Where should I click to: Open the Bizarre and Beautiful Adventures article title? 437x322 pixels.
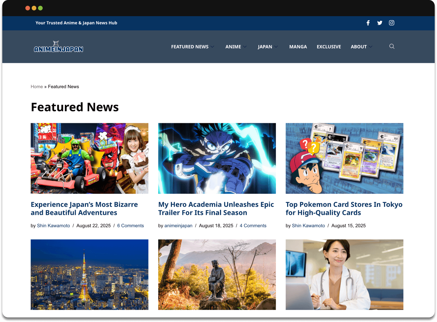point(84,209)
